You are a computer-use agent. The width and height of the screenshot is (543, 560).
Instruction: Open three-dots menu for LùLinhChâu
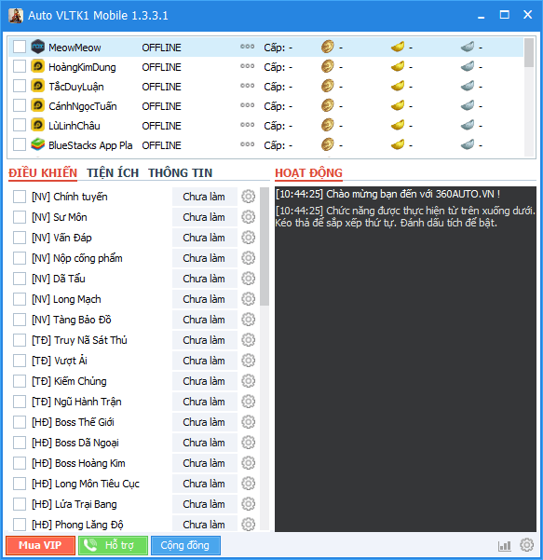tap(247, 125)
